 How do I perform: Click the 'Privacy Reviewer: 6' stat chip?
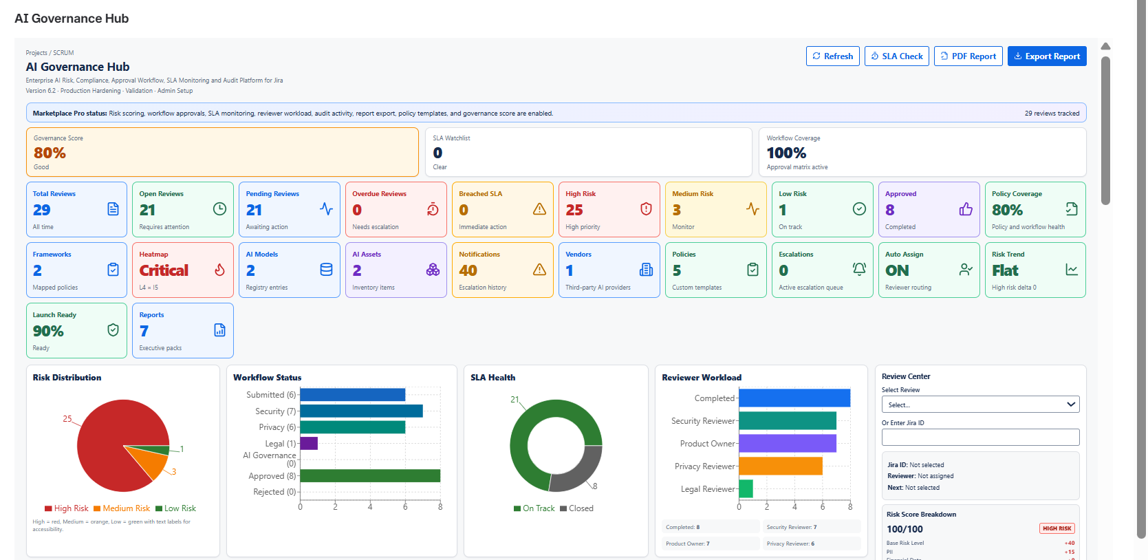(812, 543)
